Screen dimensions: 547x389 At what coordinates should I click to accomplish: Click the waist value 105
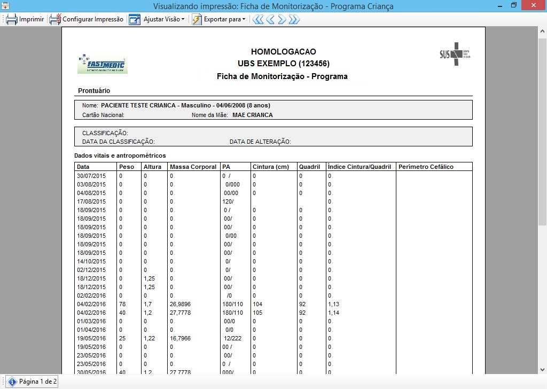257,313
